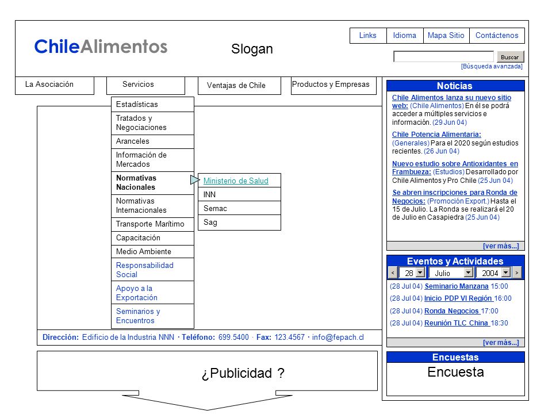
Task: Click the Encuestas panel header
Action: 455,357
